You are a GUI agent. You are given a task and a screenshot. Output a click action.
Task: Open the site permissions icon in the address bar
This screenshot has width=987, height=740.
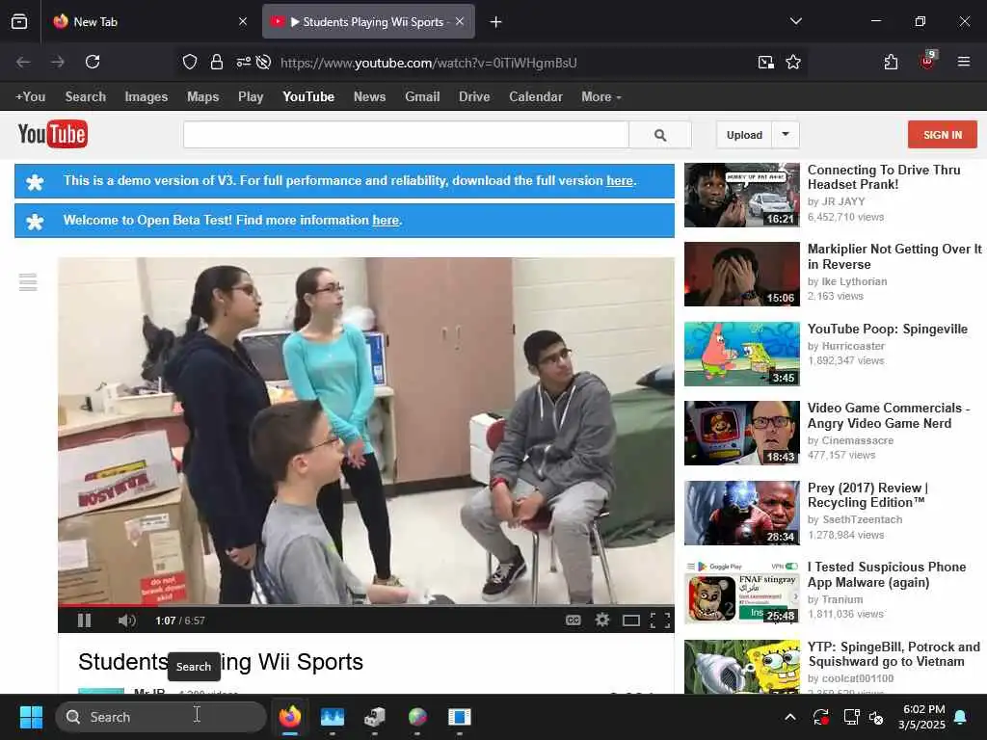point(243,62)
